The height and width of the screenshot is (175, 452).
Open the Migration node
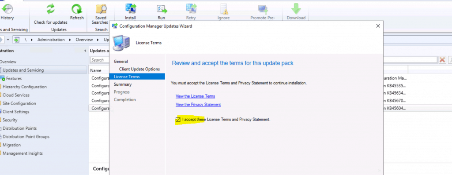coord(11,145)
